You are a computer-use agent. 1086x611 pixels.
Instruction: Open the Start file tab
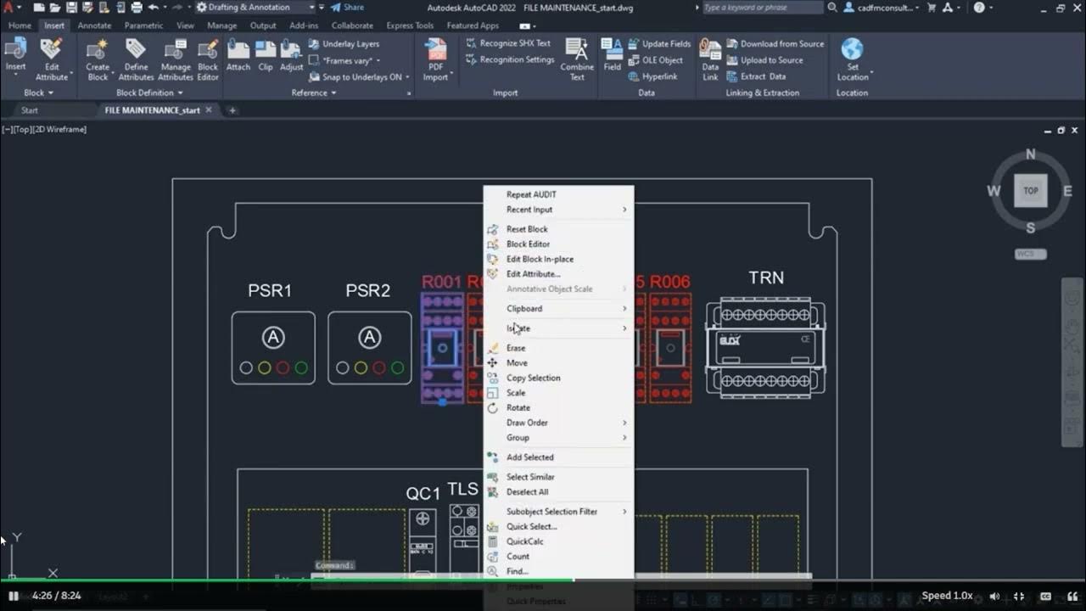[x=30, y=110]
